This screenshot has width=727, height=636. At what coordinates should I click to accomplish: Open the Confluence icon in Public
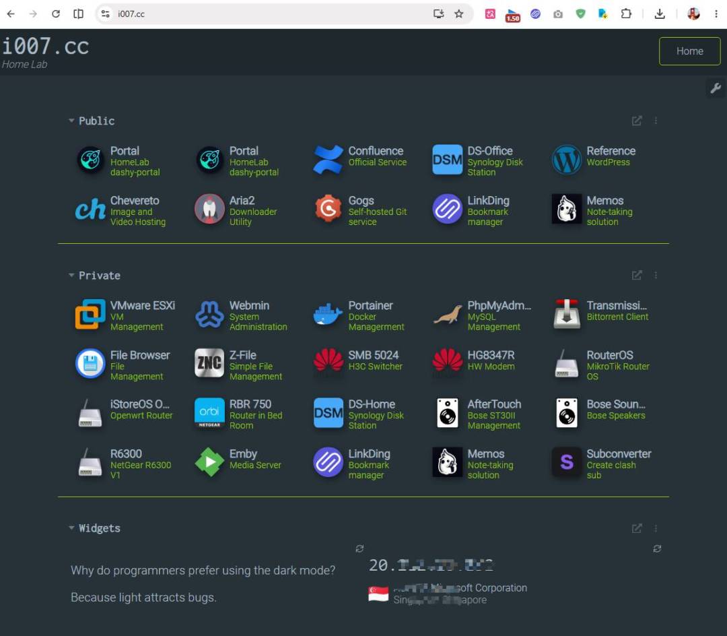pos(328,160)
